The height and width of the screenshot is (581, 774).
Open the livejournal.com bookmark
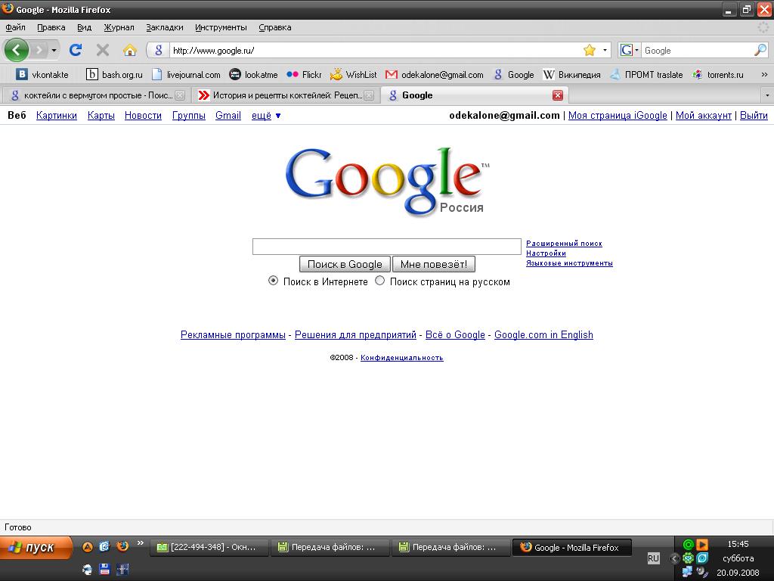[x=186, y=75]
